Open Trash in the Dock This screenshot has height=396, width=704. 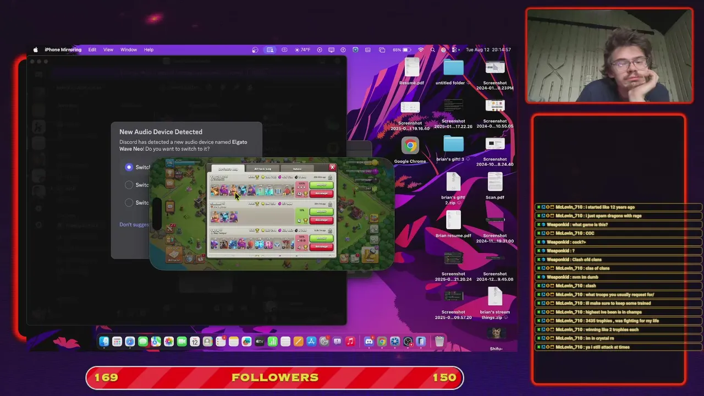(x=439, y=342)
